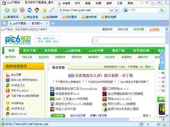
Task: Click the checklist icon in status bar
Action: [x=141, y=124]
